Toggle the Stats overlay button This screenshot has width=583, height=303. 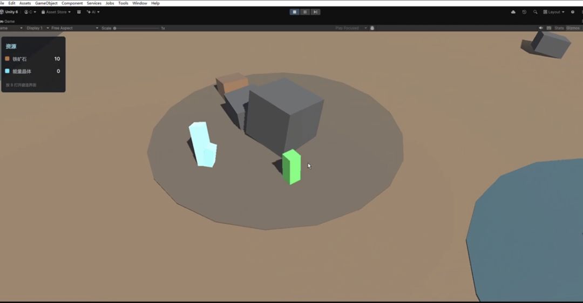[559, 28]
